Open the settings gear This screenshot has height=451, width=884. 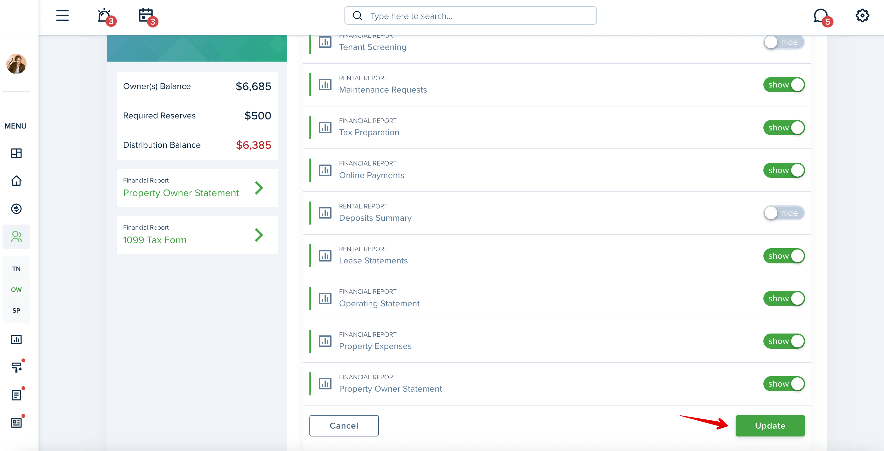click(x=862, y=16)
